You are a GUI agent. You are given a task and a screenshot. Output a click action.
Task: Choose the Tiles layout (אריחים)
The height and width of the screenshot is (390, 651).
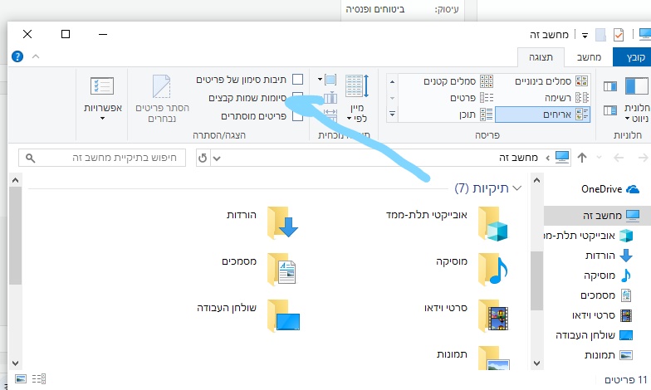pos(543,115)
